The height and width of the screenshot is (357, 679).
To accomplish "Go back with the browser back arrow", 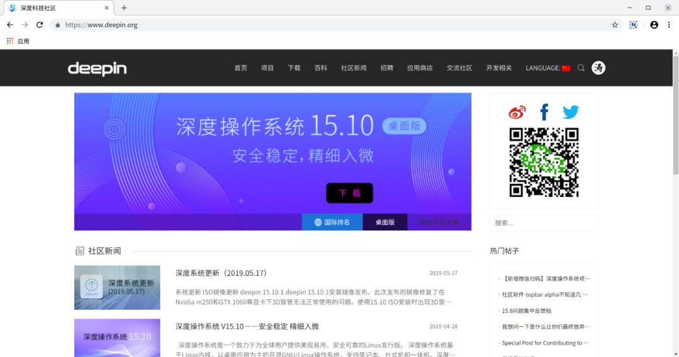I will [x=10, y=24].
